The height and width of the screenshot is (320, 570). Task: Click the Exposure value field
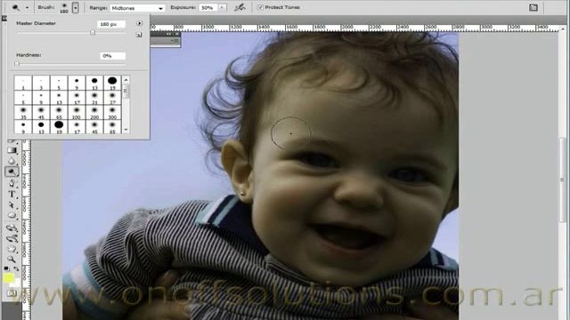tap(208, 8)
